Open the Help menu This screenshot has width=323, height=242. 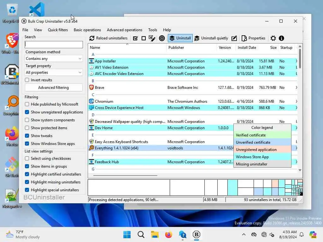(167, 30)
